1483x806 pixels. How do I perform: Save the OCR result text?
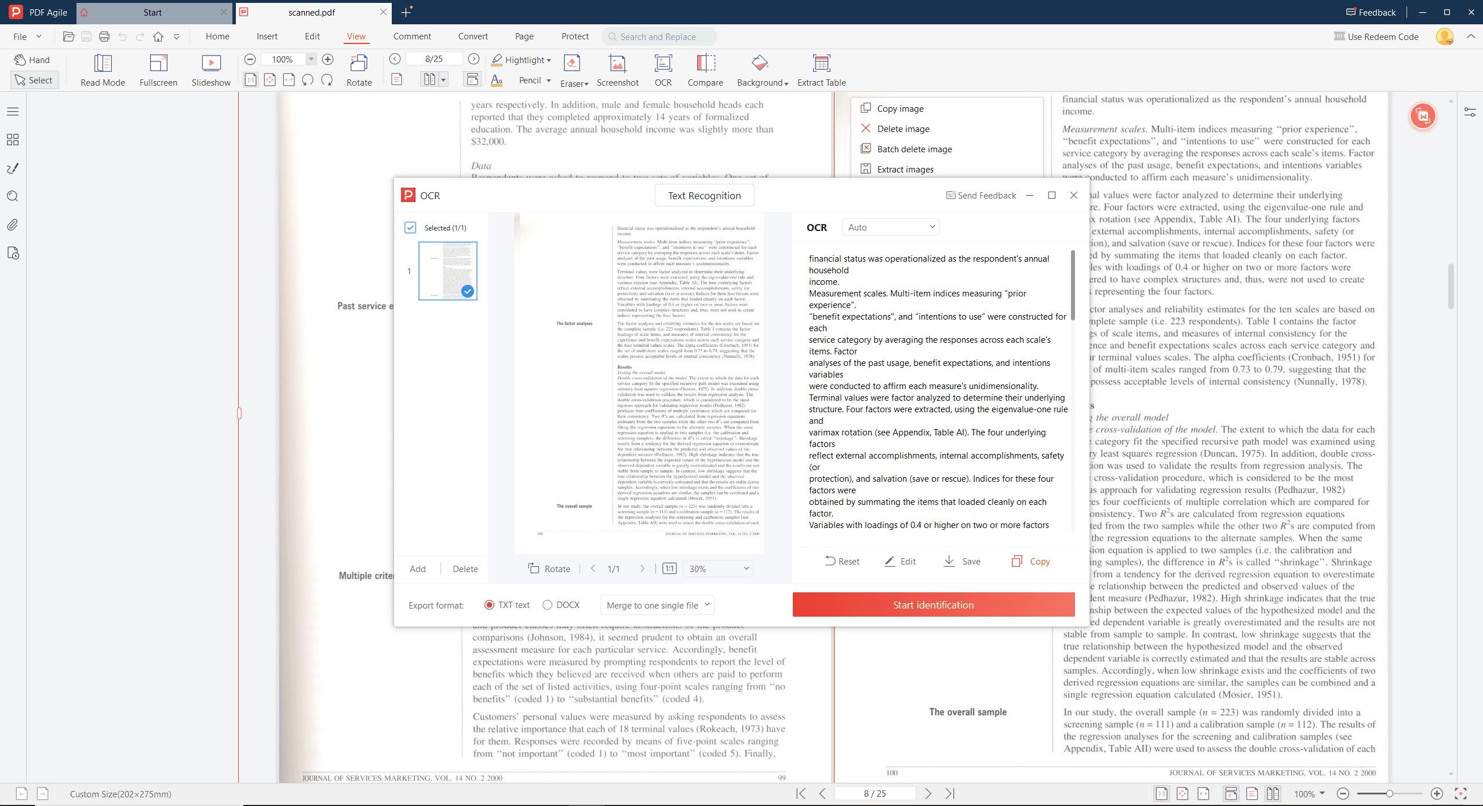962,561
